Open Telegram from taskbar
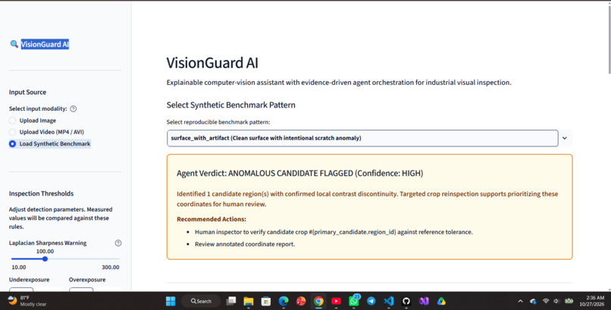The height and width of the screenshot is (310, 611). (x=371, y=301)
